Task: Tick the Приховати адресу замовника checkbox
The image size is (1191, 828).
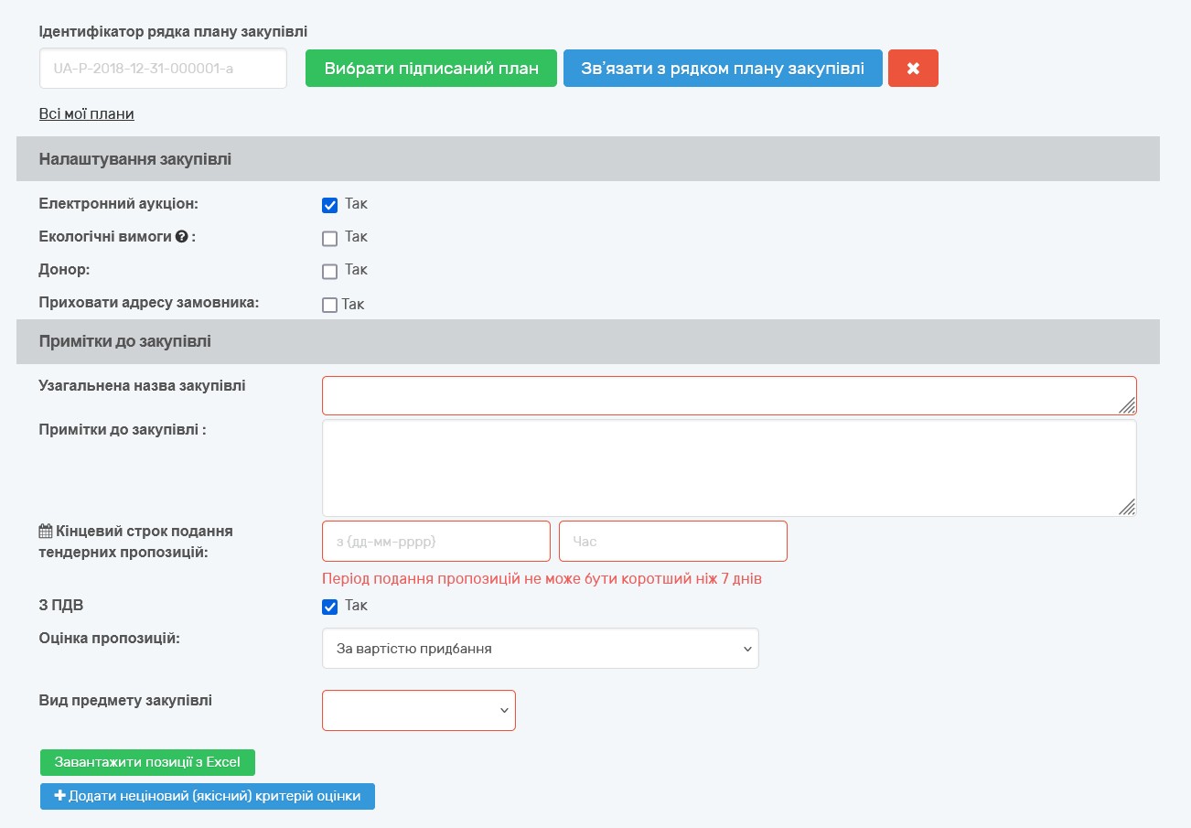Action: [x=330, y=305]
